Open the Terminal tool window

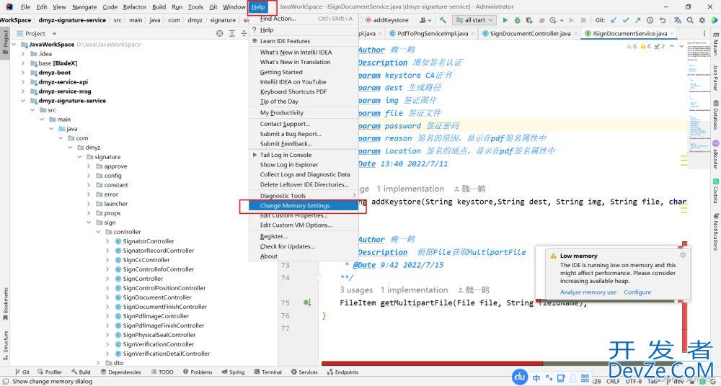click(267, 372)
